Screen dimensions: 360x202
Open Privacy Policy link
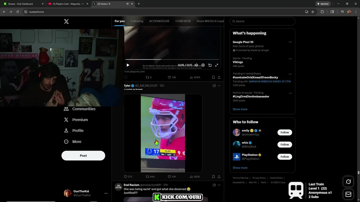(259, 178)
